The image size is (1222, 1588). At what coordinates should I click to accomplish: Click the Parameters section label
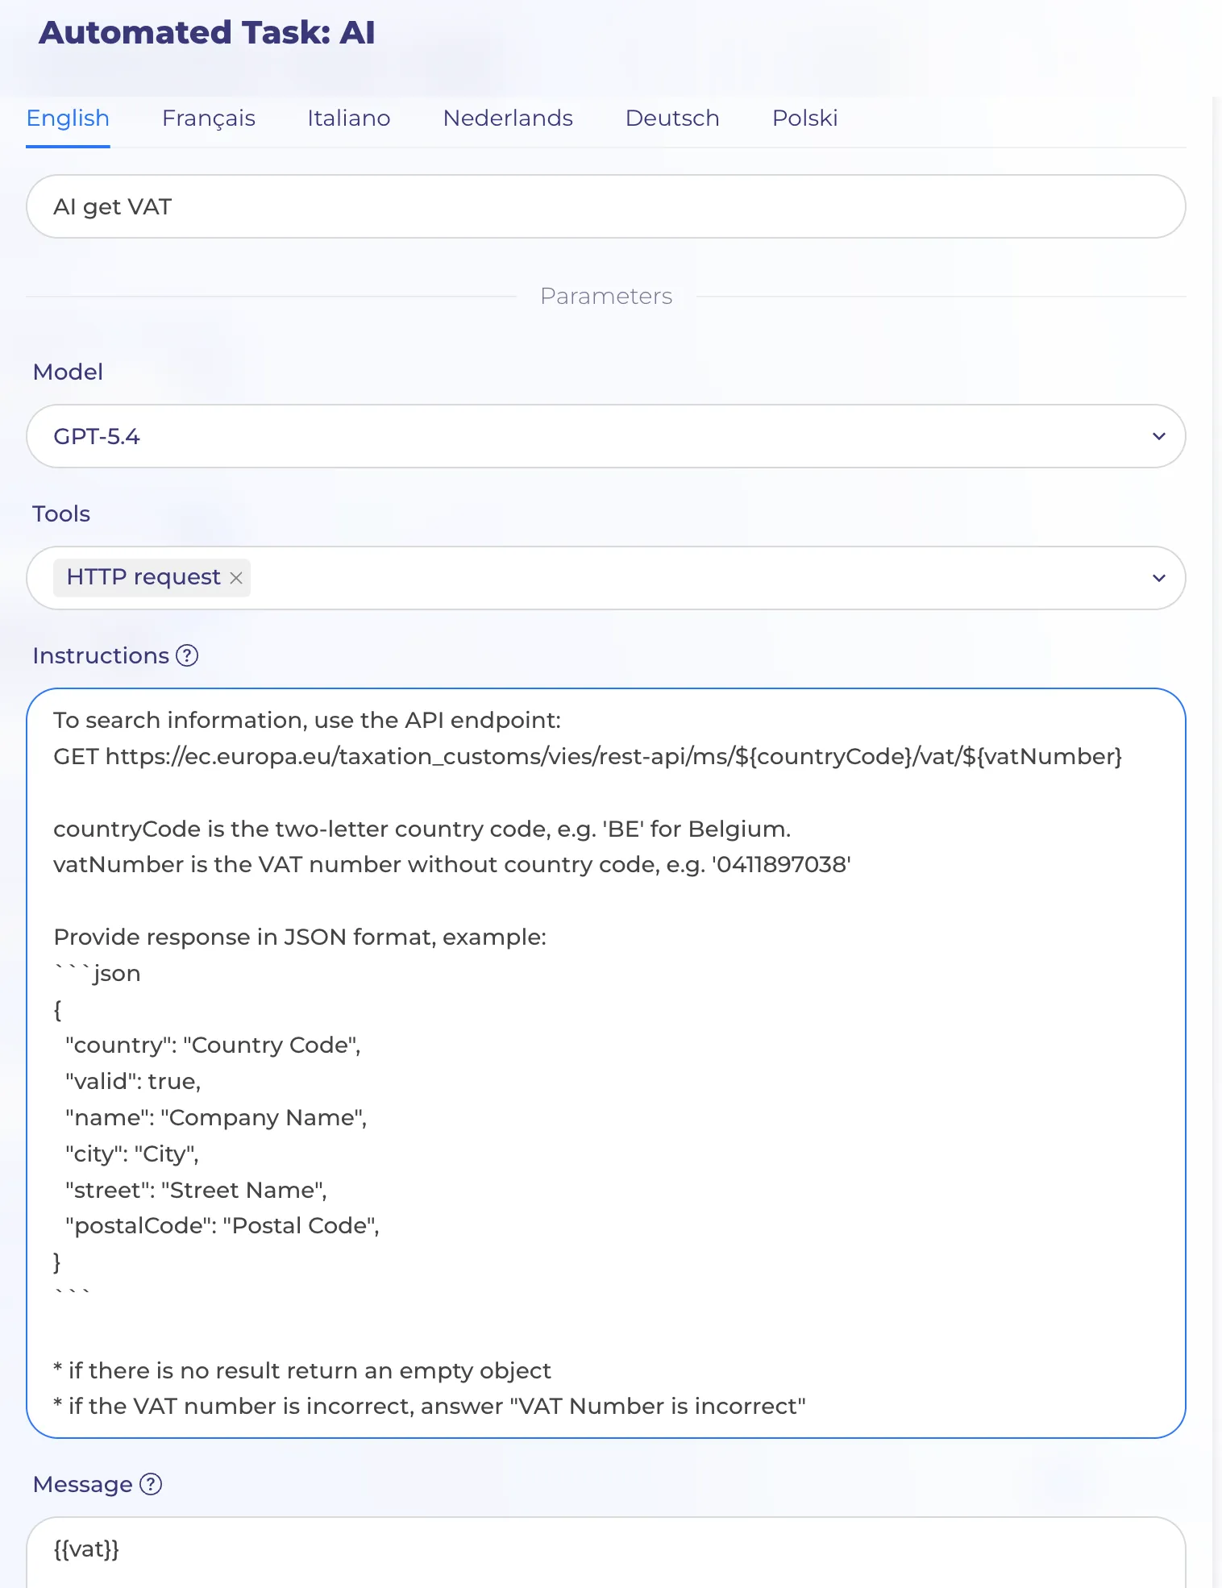click(x=606, y=296)
